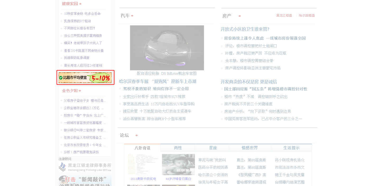Click the DS BiRotor concept car photo

point(167,48)
